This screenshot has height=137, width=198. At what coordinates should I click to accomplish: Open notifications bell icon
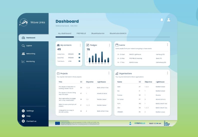(x=162, y=20)
